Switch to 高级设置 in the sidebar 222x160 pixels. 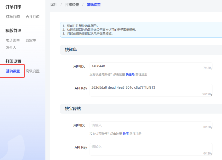click(x=33, y=71)
